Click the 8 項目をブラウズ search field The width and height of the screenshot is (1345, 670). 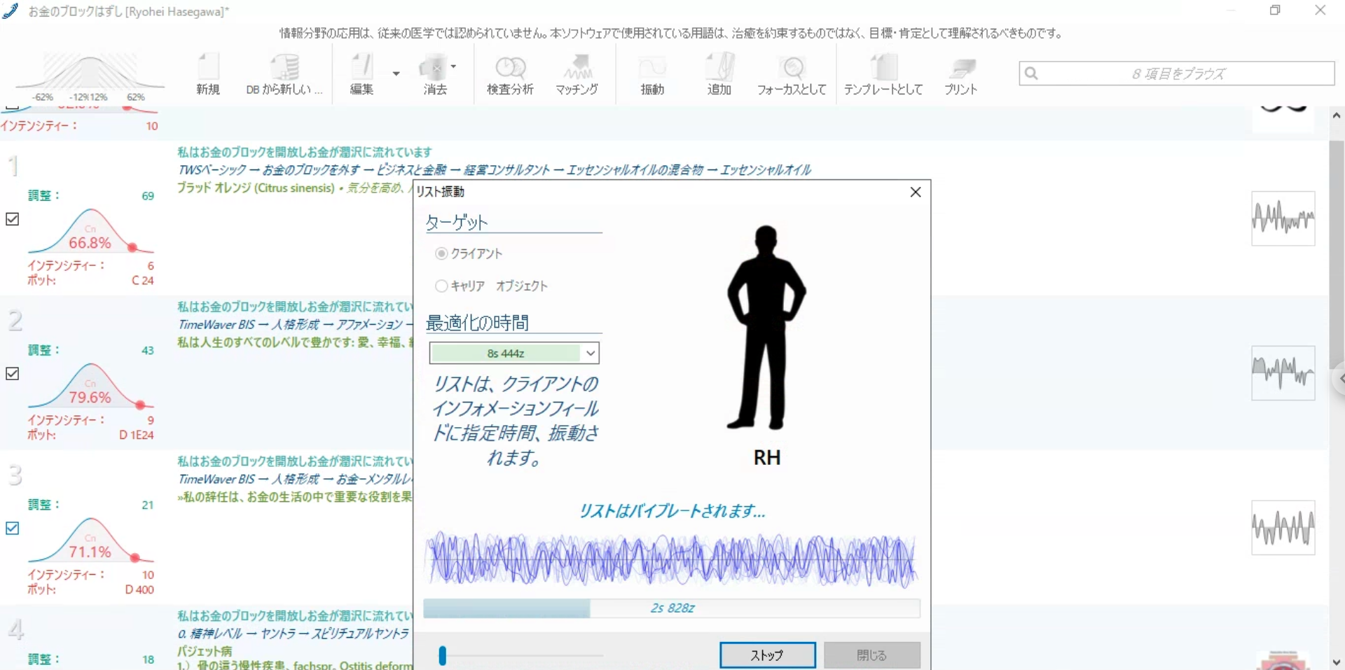(x=1177, y=74)
